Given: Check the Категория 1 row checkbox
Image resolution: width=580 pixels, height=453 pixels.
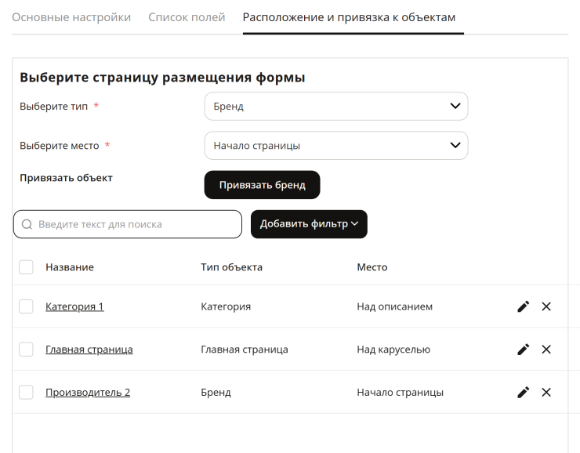Looking at the screenshot, I should [x=27, y=306].
